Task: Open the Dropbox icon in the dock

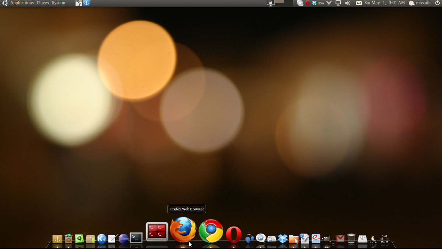Action: (283, 239)
